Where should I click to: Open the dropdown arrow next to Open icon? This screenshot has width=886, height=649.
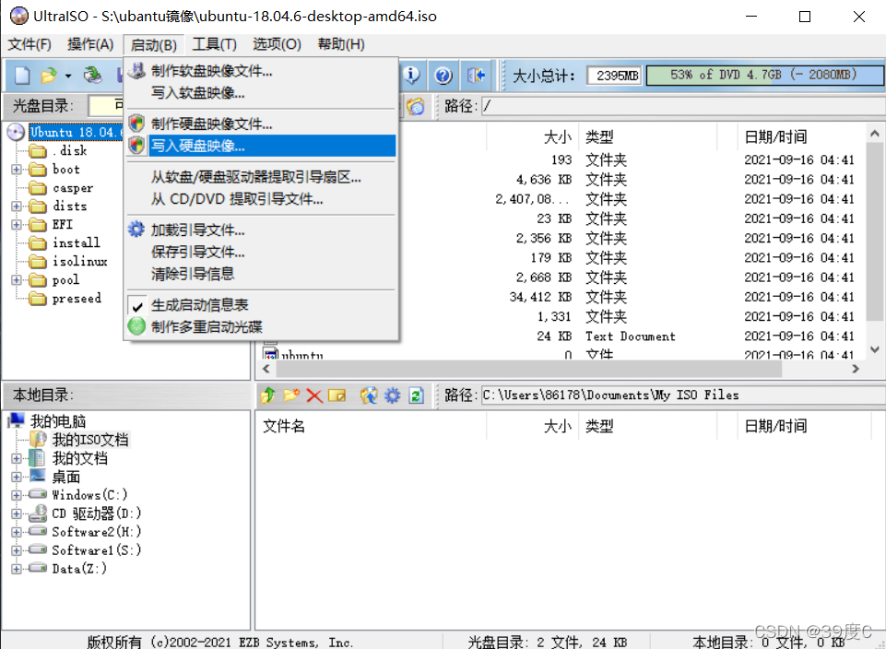[x=68, y=76]
